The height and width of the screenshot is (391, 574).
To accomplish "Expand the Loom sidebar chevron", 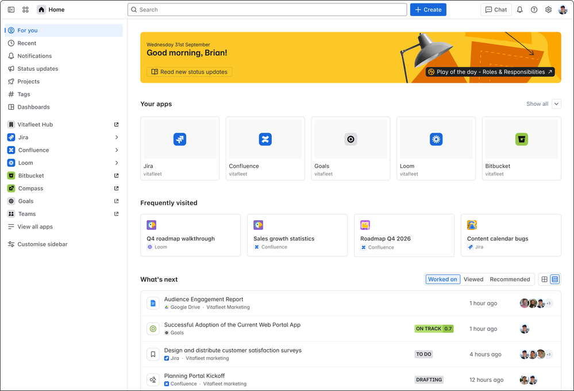I will pos(117,163).
